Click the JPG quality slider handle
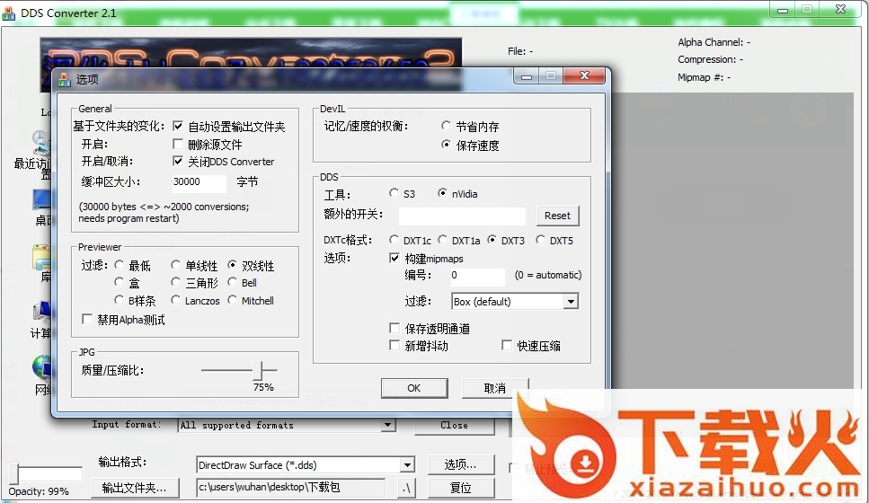 (258, 370)
